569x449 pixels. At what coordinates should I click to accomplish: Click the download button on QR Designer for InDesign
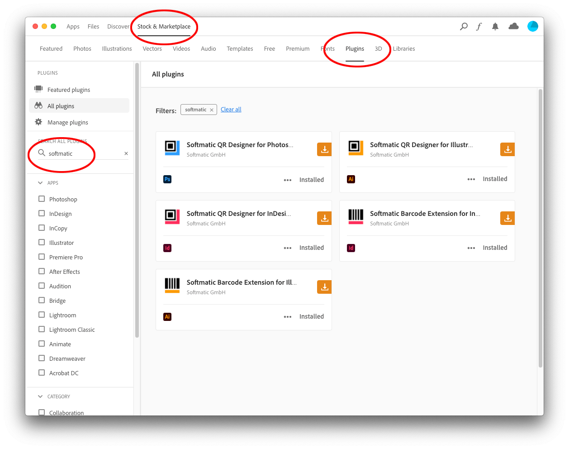324,218
